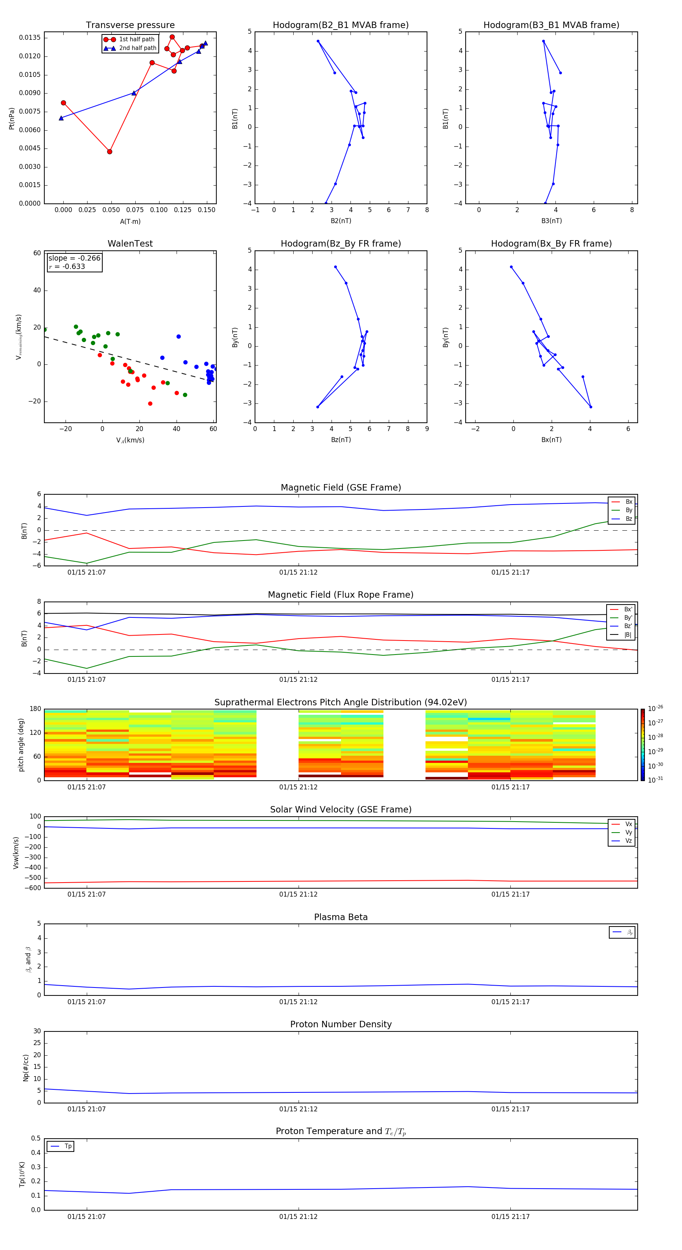This screenshot has width=682, height=1250.
Task: Click the Bx' legend entry in Flux Rope panel
Action: [621, 609]
